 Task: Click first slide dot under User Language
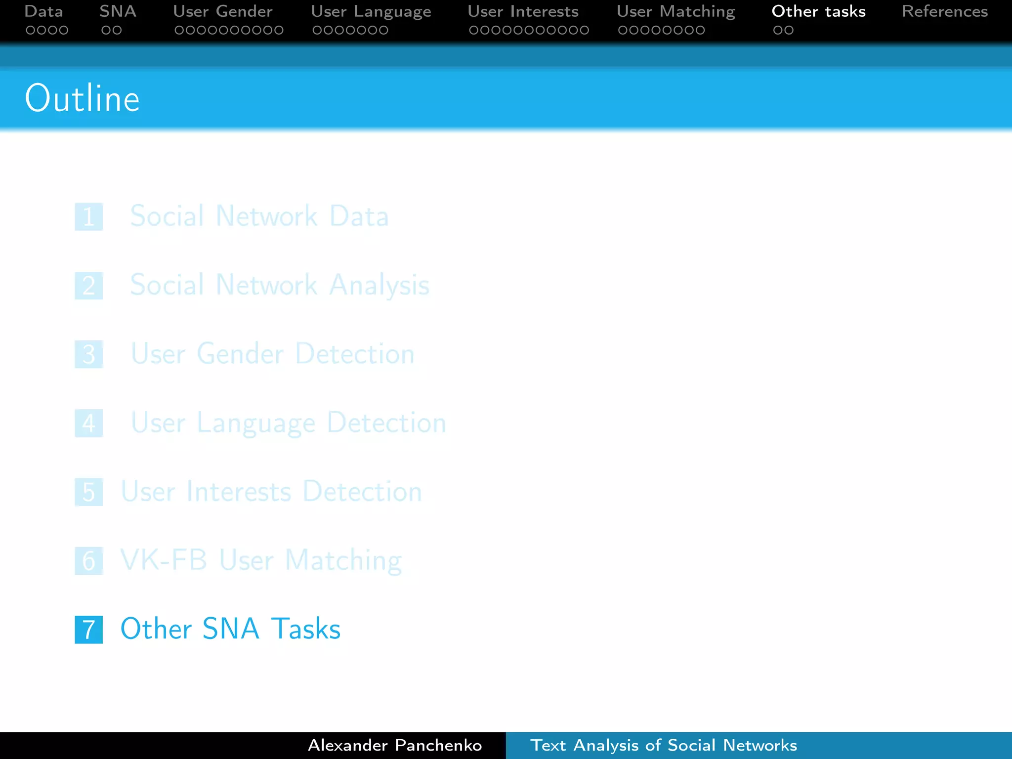[x=317, y=30]
